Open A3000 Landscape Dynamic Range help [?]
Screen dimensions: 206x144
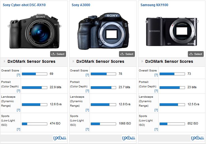coord(87,110)
